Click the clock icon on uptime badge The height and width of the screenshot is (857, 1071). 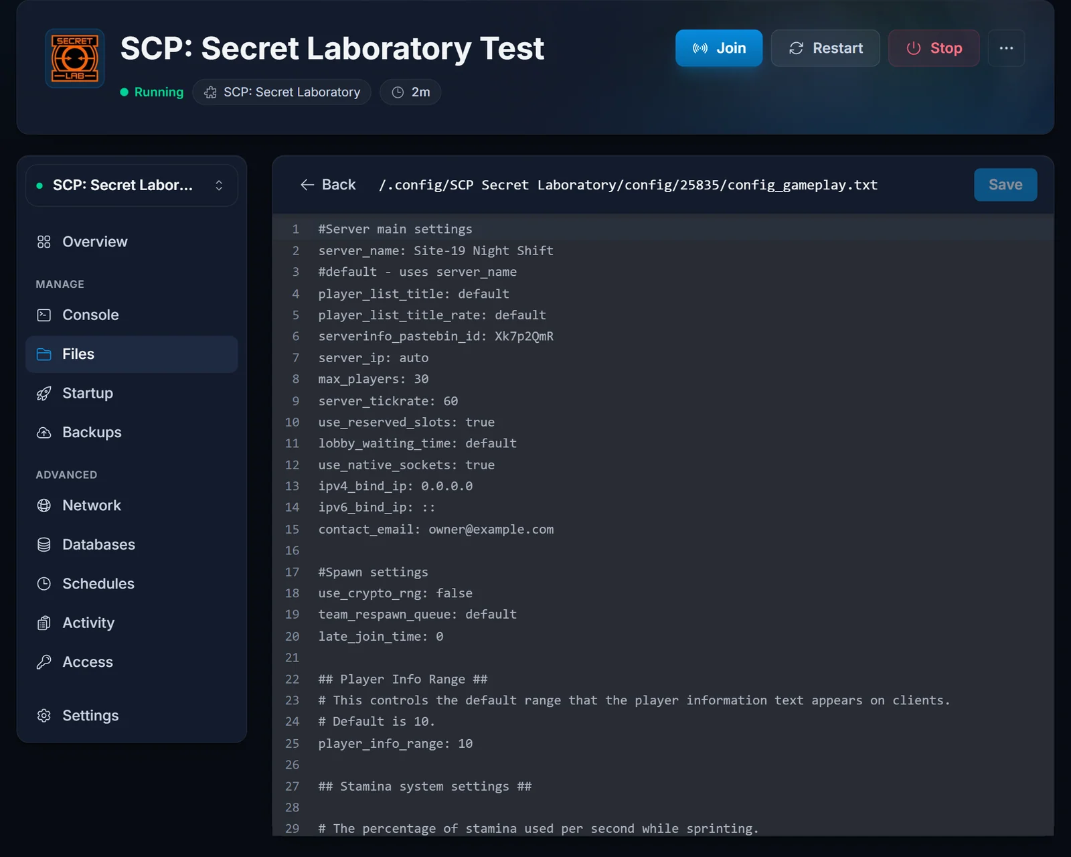click(398, 92)
